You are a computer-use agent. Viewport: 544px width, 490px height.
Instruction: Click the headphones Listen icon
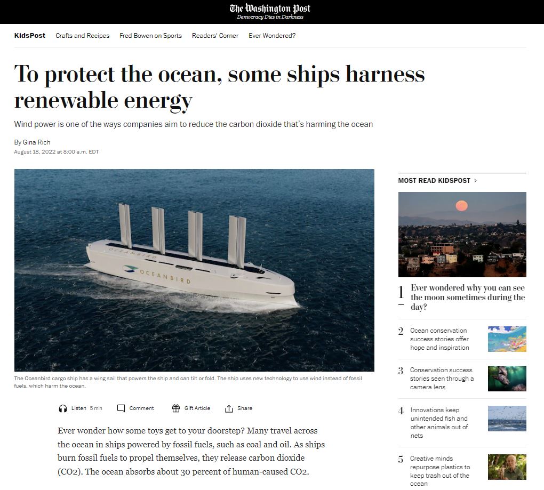point(63,408)
